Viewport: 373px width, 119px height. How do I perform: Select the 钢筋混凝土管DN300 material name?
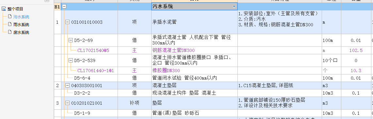pyautogui.click(x=194, y=50)
